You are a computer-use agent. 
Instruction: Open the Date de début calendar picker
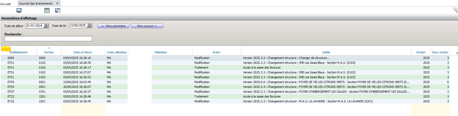46,26
